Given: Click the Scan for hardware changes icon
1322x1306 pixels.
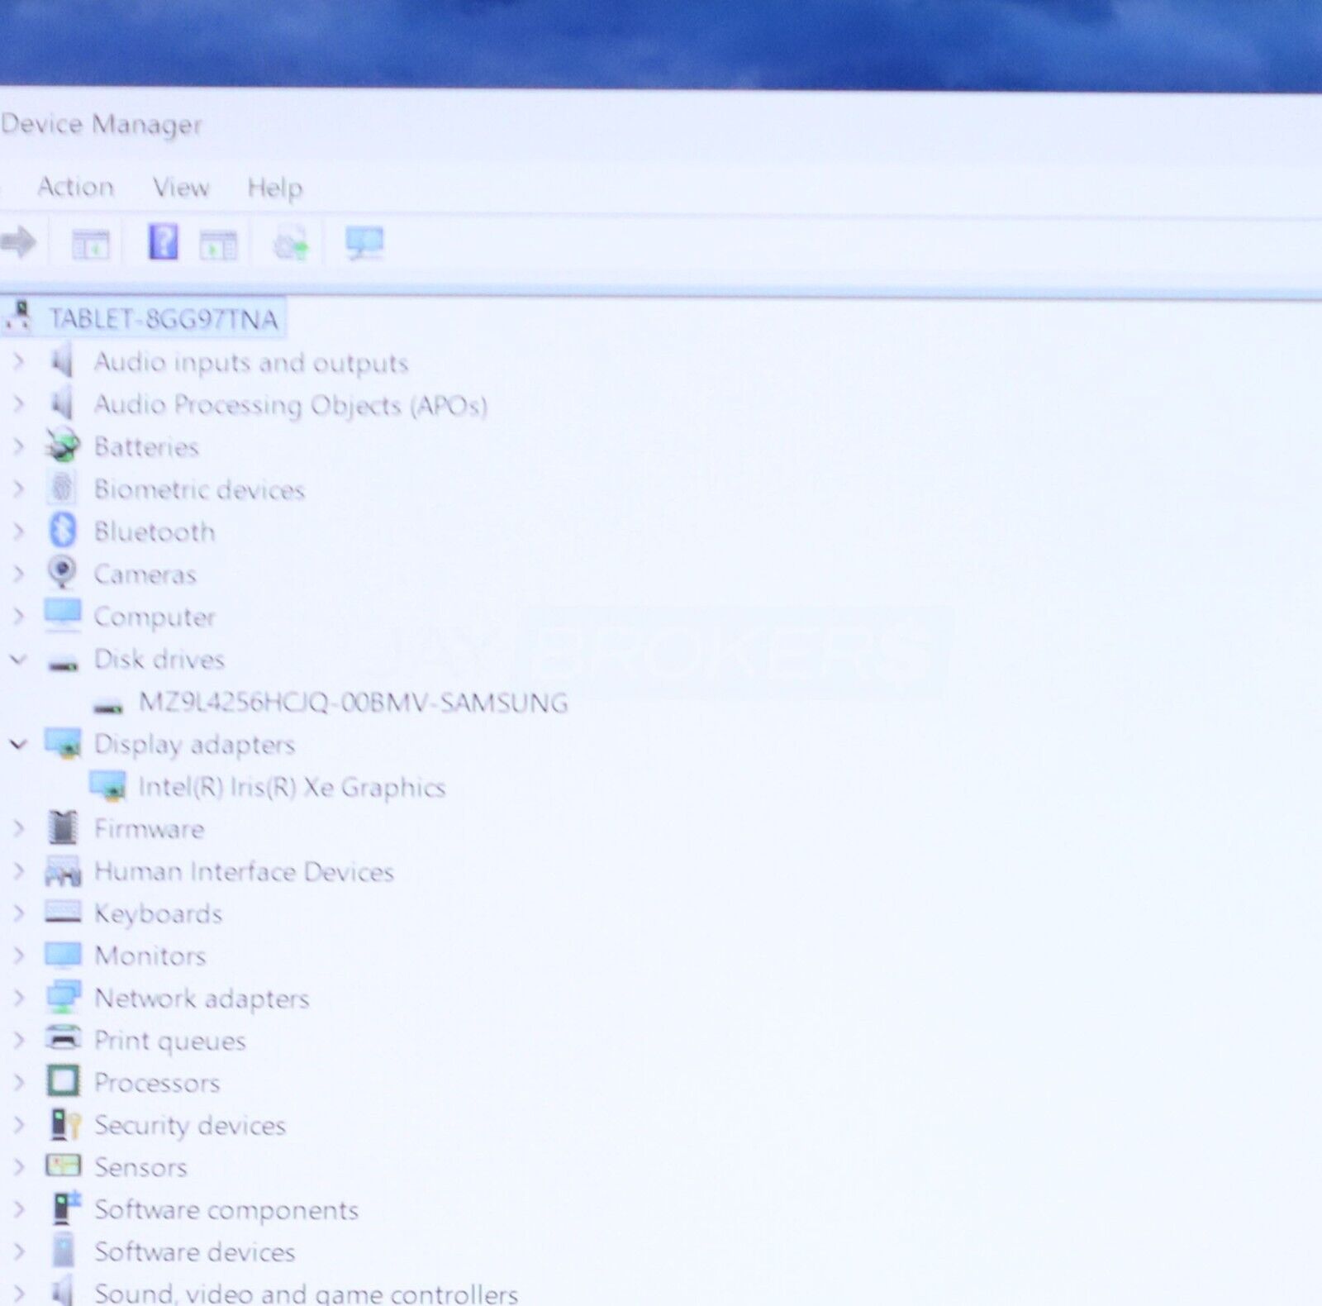Looking at the screenshot, I should (x=364, y=243).
